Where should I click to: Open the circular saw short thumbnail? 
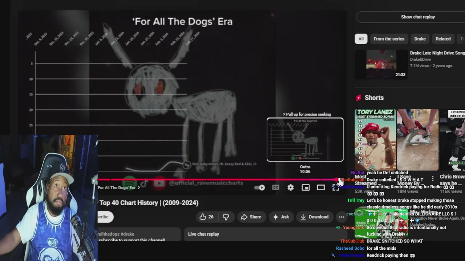(418, 140)
